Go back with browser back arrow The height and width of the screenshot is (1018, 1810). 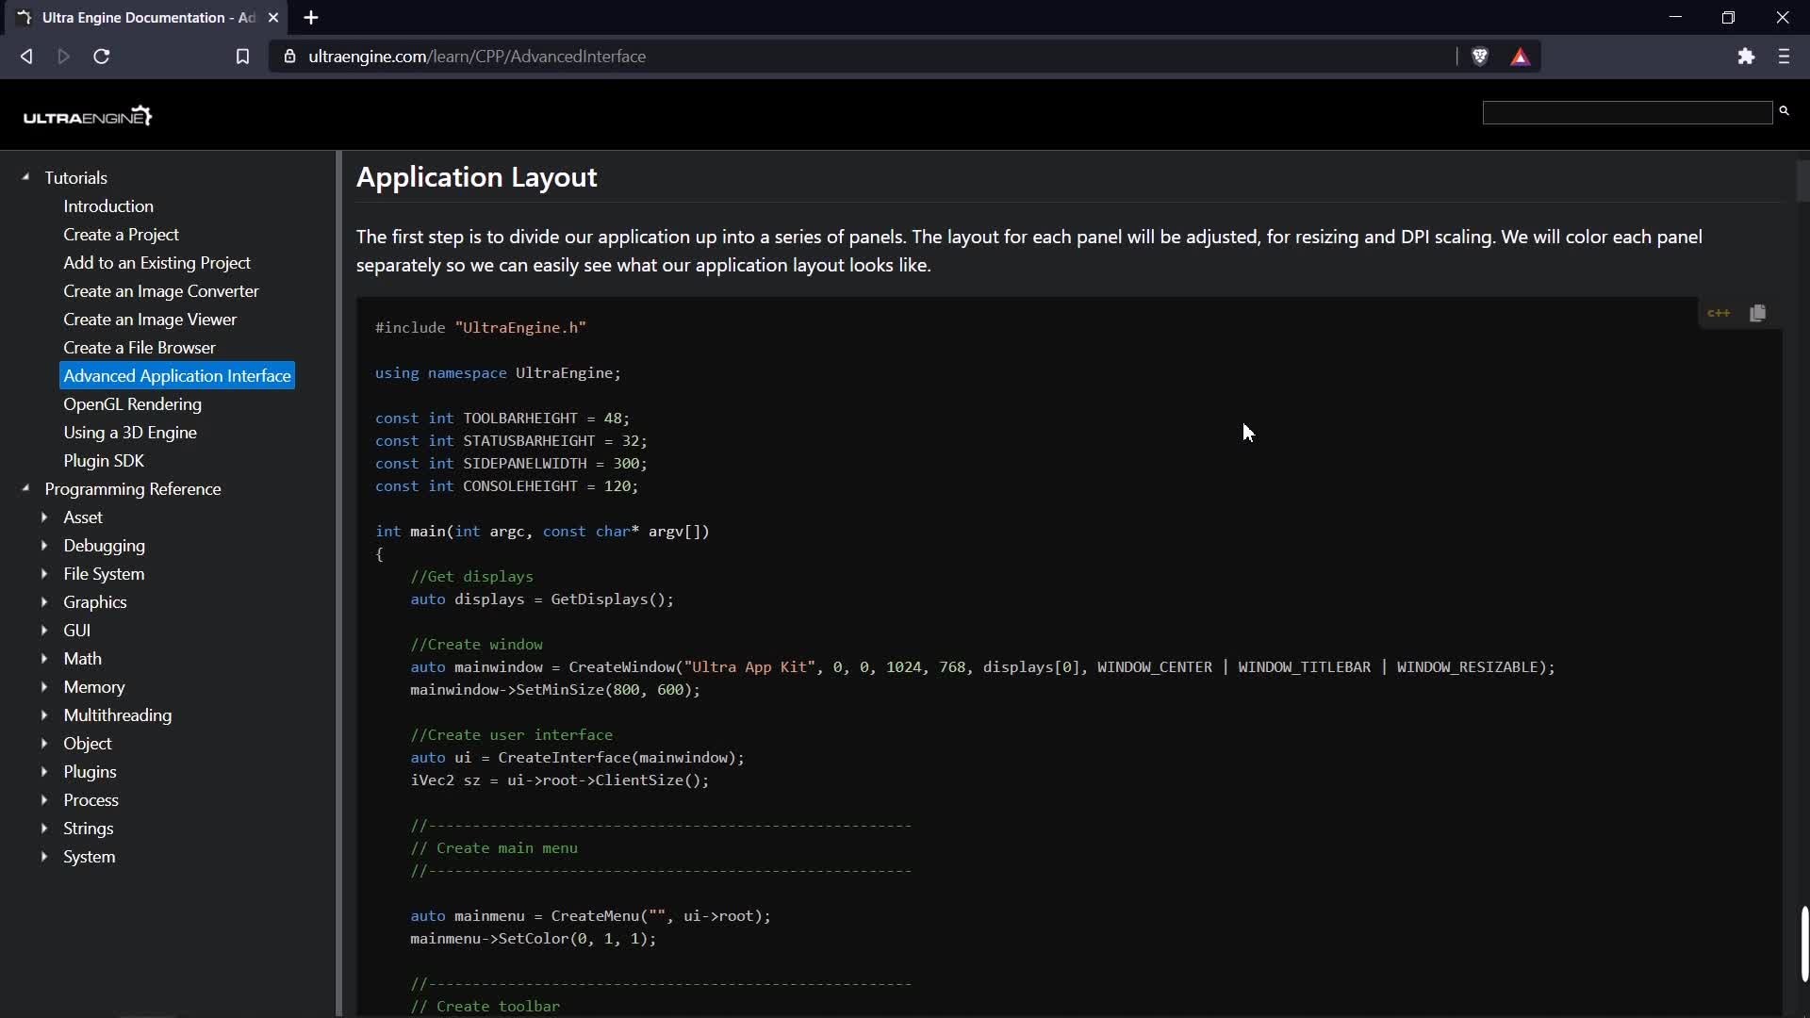(x=26, y=57)
